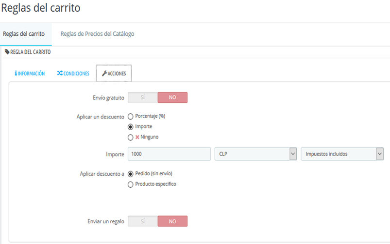Select Ninguno for no discount
Viewport: 390px width, 244px height.
pyautogui.click(x=130, y=137)
